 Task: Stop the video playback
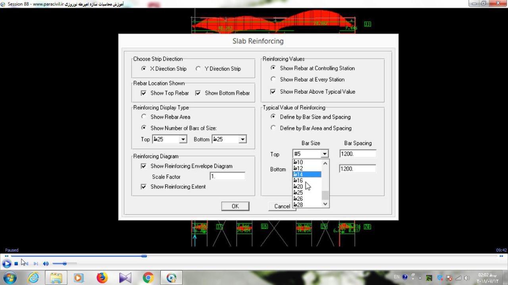pos(16,264)
